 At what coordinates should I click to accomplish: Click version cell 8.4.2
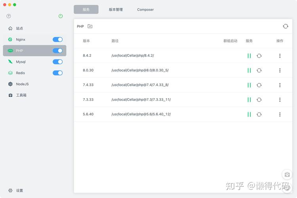87,55
